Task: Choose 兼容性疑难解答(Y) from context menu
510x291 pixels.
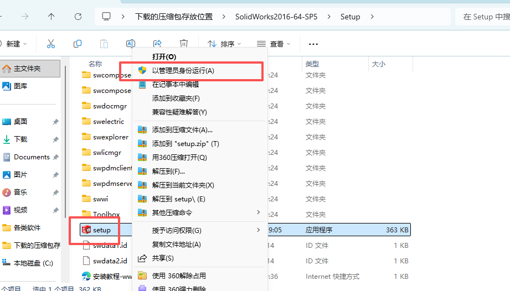Action: 200,112
